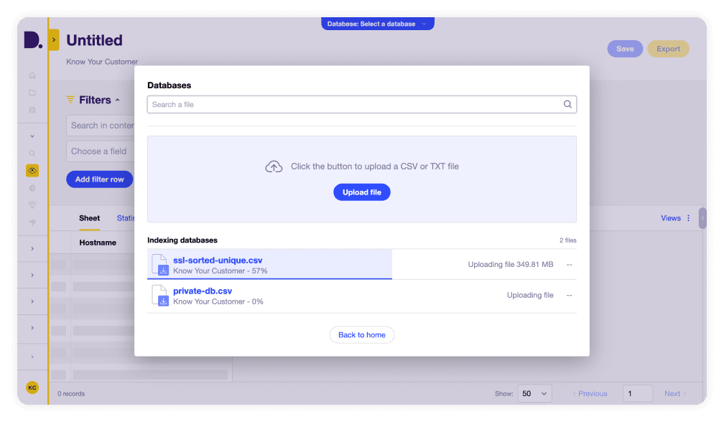
Task: Click inside the Search a file input field
Action: pyautogui.click(x=323, y=104)
